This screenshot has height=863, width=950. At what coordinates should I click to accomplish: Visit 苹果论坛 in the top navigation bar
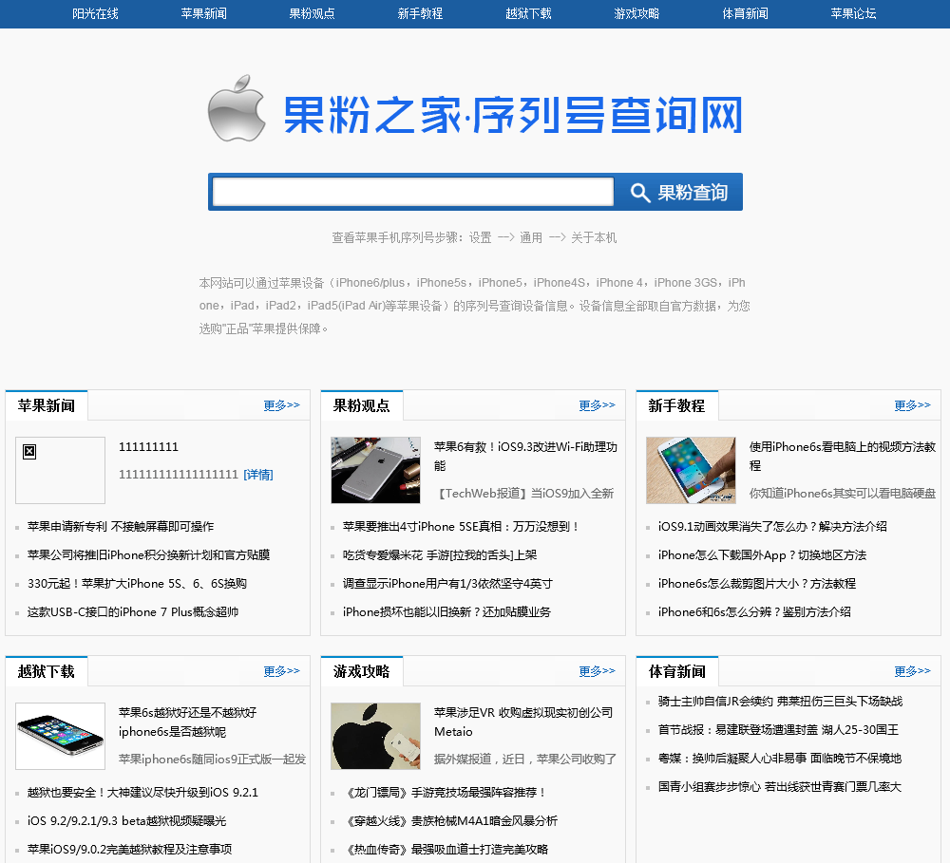click(853, 13)
